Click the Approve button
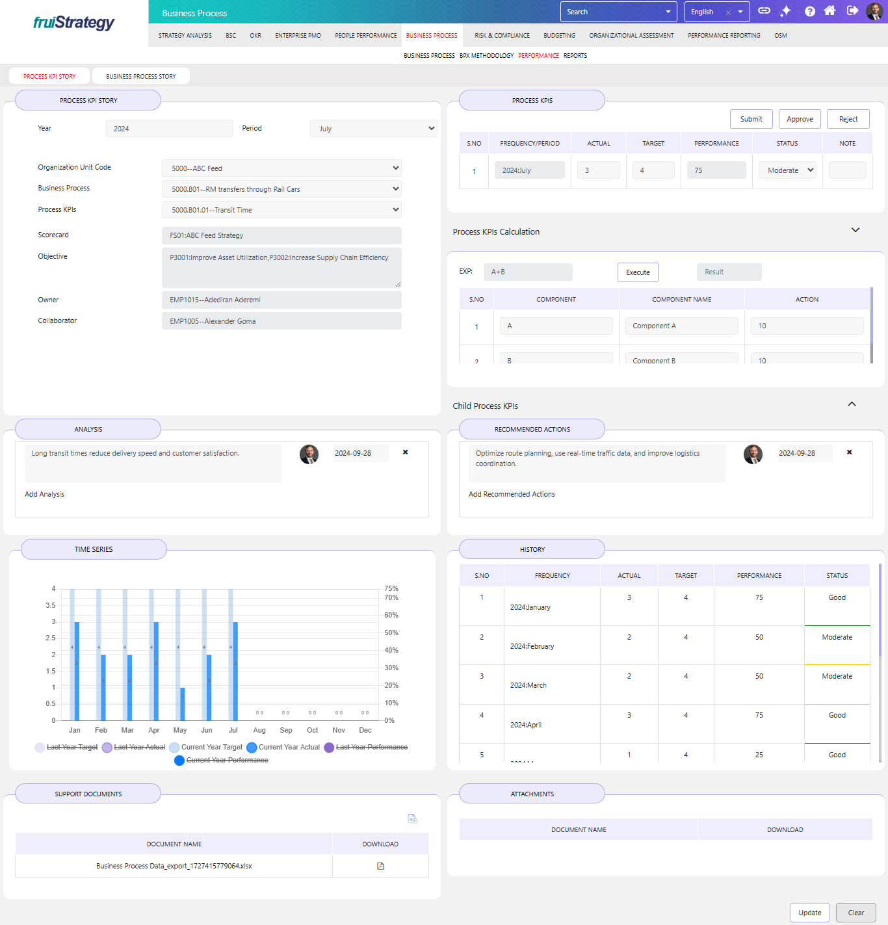Image resolution: width=888 pixels, height=925 pixels. (x=800, y=119)
